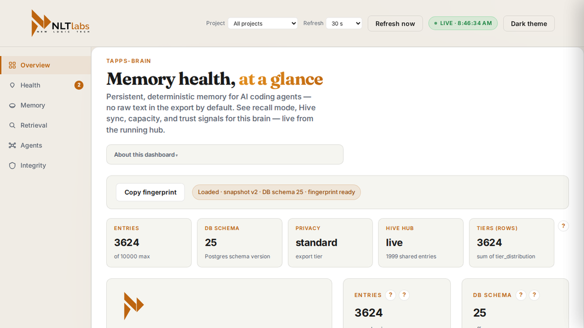The height and width of the screenshot is (328, 584).
Task: Go to the Health section
Action: click(x=46, y=85)
